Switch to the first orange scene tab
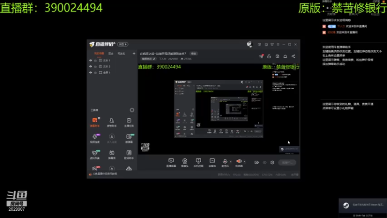Viewport: 387px width, 218px height. 99,53
